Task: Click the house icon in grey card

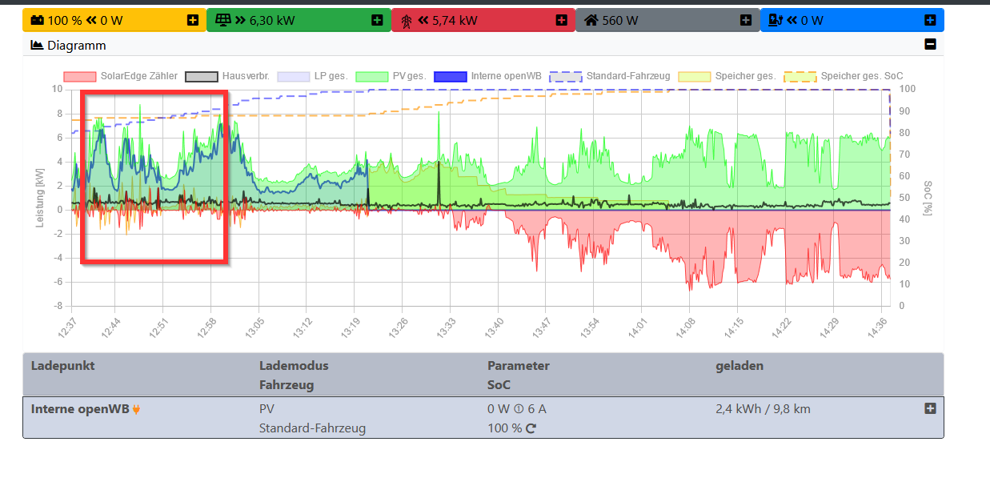Action: (591, 20)
